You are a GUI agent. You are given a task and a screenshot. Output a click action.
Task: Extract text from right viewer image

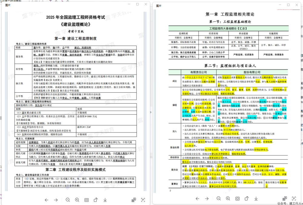pos(294,198)
